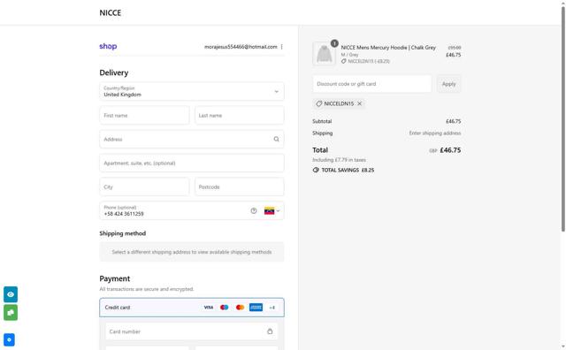
Task: Click the NICCE store logo
Action: [110, 12]
